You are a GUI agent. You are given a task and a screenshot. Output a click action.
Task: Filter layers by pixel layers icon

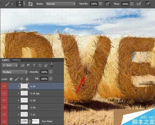coord(22,65)
